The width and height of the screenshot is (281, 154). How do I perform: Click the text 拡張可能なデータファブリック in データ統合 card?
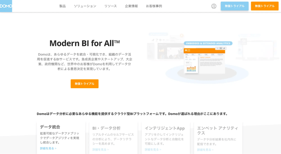[x=60, y=138]
